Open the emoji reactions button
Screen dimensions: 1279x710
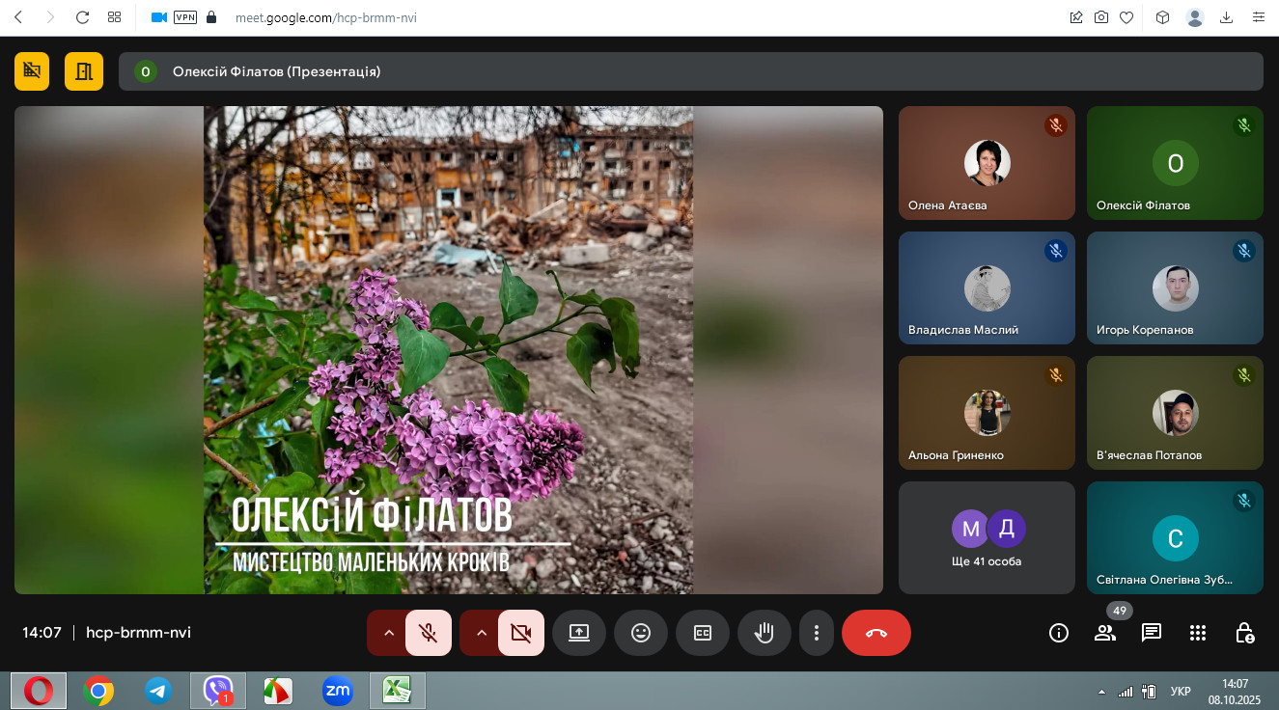[640, 633]
